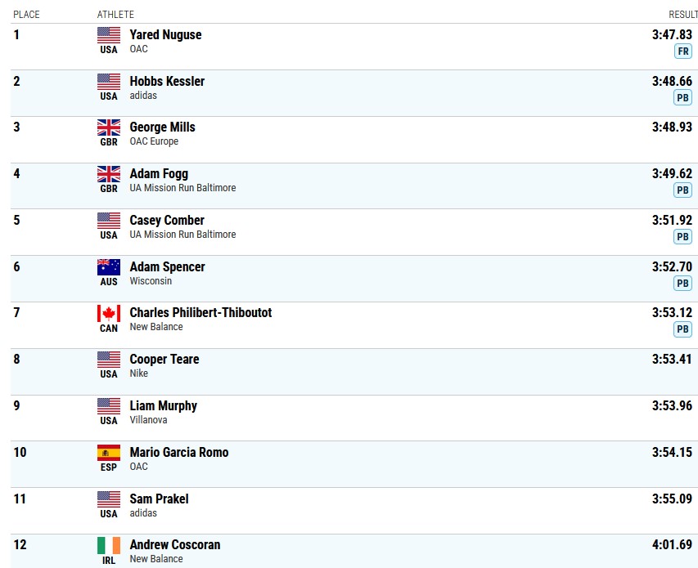Click the Canadian flag beside Charles Philibert-Thiboutot
The image size is (698, 568).
(109, 313)
